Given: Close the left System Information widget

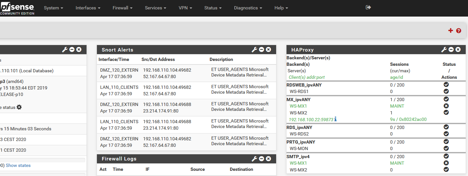Looking at the screenshot, I should click(x=79, y=50).
